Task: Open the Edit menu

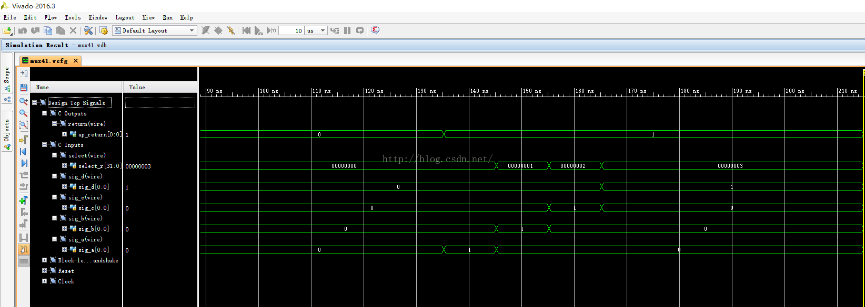Action: click(x=30, y=17)
